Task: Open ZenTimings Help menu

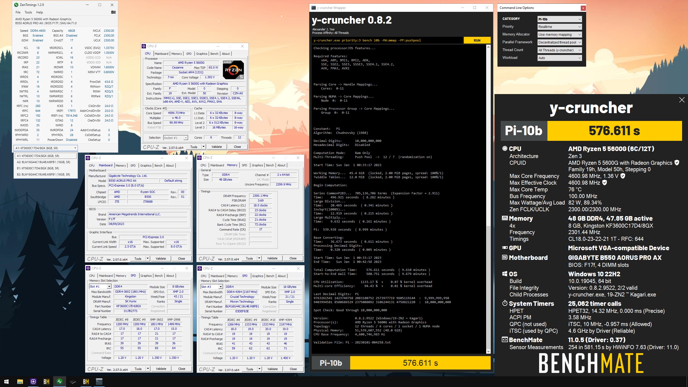Action: click(x=40, y=12)
